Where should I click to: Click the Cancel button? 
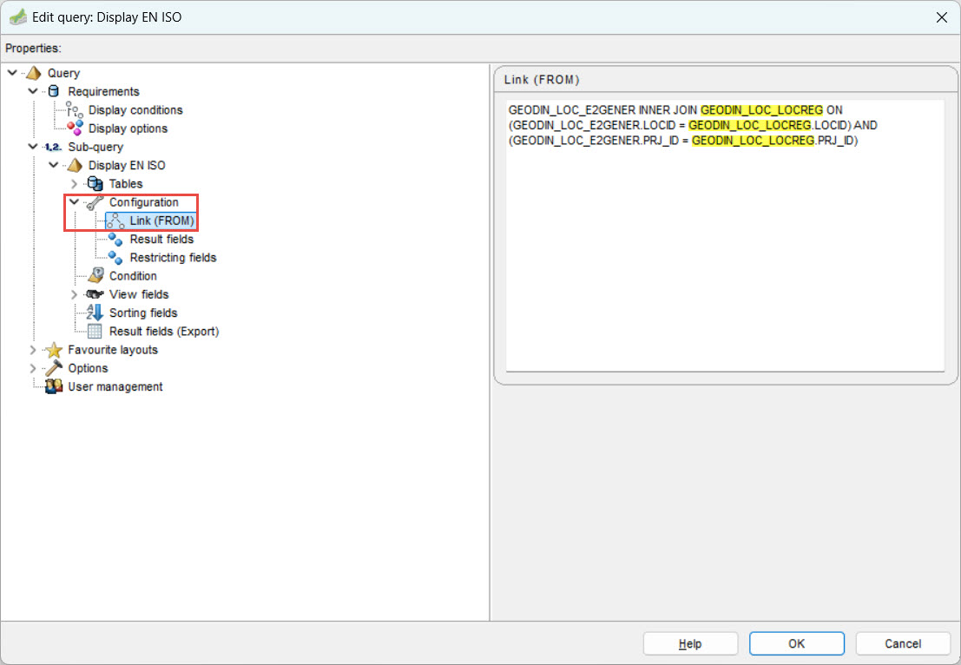pyautogui.click(x=903, y=643)
